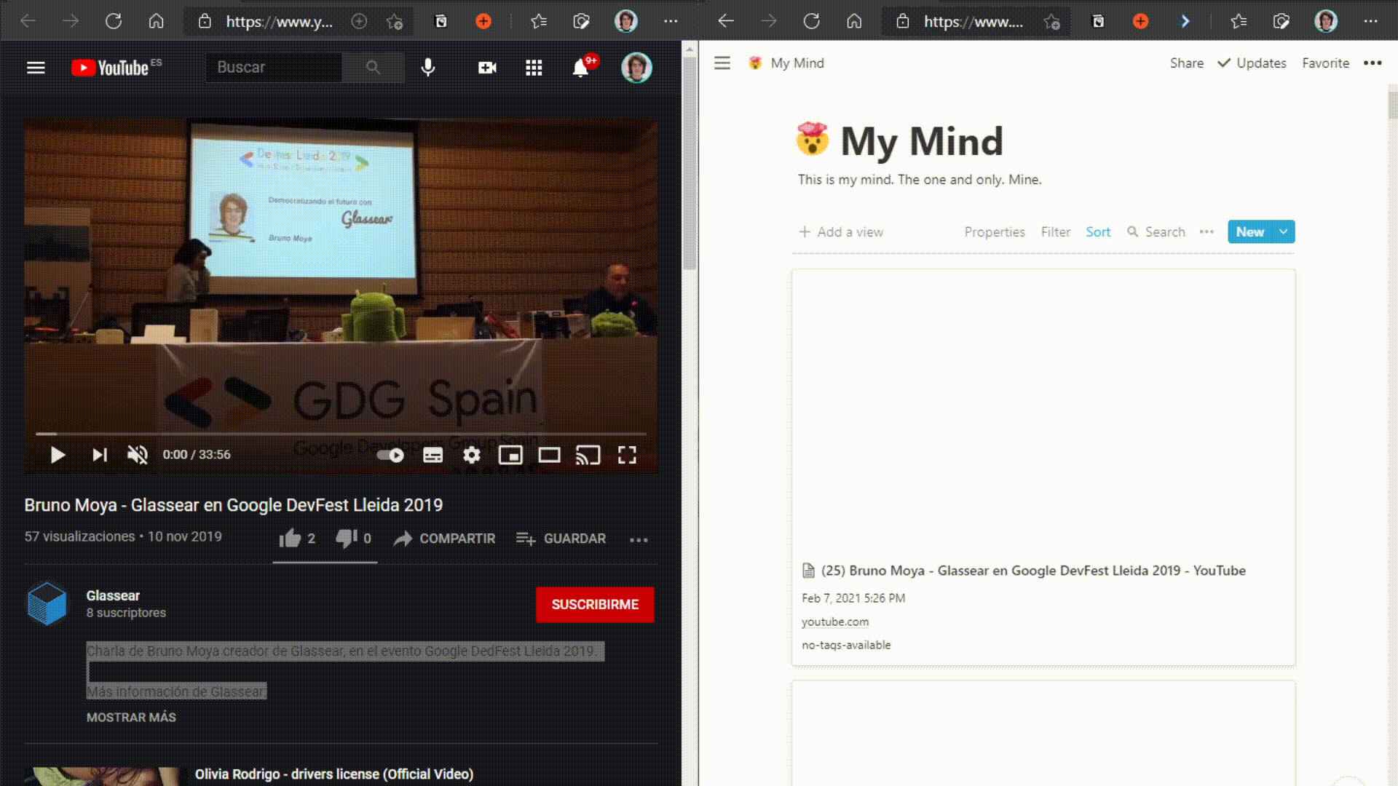Enter fullscreen video mode
This screenshot has width=1398, height=786.
click(627, 455)
